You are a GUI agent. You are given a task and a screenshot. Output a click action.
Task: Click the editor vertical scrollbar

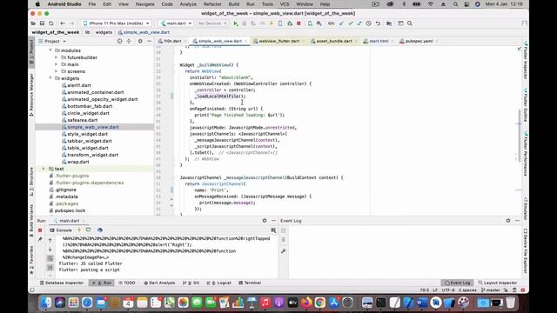point(519,135)
